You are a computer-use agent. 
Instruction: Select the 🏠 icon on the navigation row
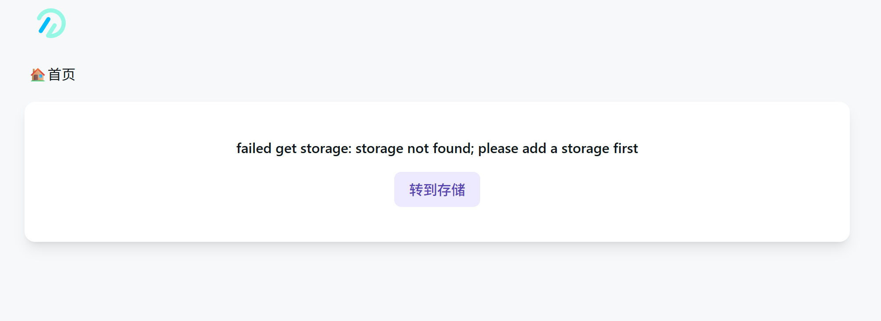(x=38, y=74)
